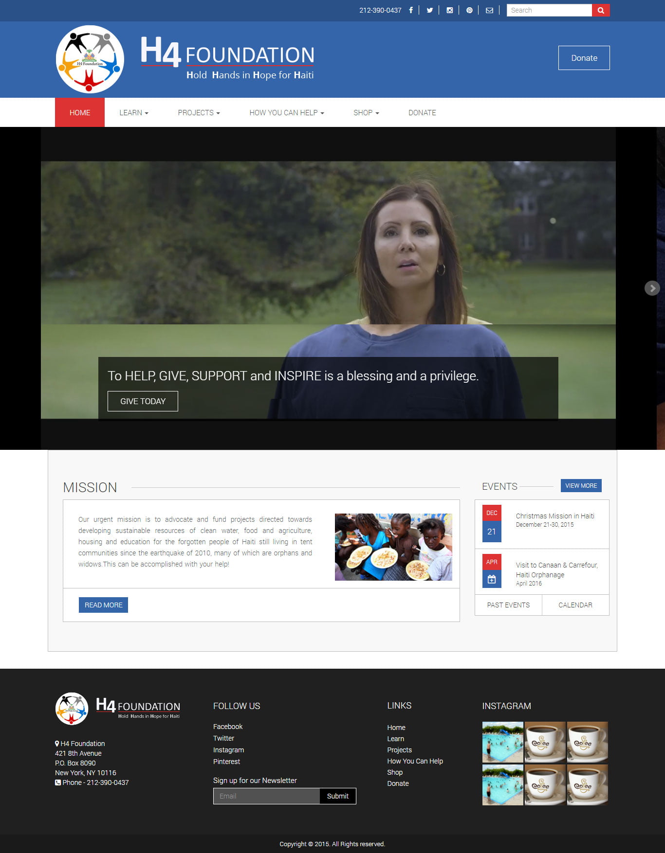Click View More next to Events

[581, 486]
